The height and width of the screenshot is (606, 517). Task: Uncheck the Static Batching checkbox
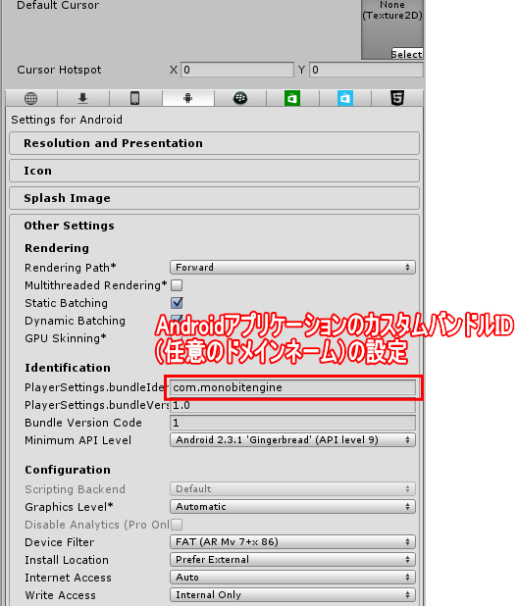pyautogui.click(x=177, y=303)
